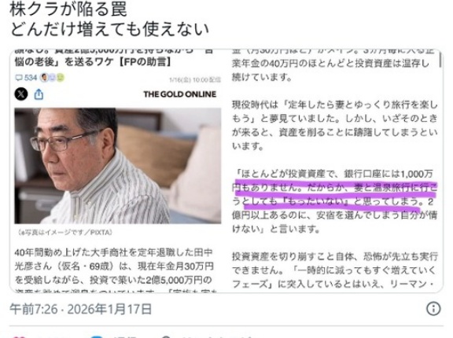Click the scrollbar at article's right edge
Viewport: 453px width, 338px height.
(x=440, y=60)
